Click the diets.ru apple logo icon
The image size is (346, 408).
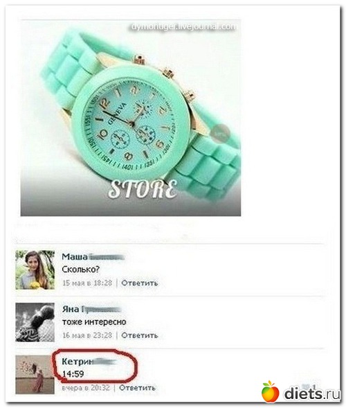tap(271, 391)
